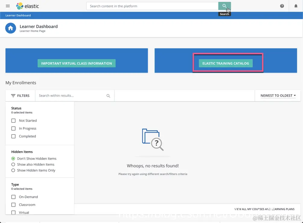This screenshot has height=223, width=303.
Task: Click the filters lines icon
Action: tap(13, 96)
